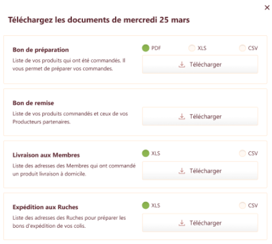This screenshot has width=272, height=244.
Task: Pick CSV format for Bon de préparation
Action: [x=242, y=48]
